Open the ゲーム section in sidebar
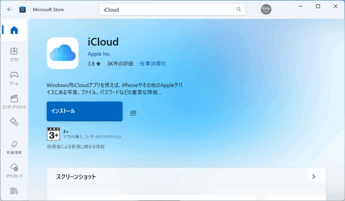Image resolution: width=345 pixels, height=201 pixels. pos(14,78)
